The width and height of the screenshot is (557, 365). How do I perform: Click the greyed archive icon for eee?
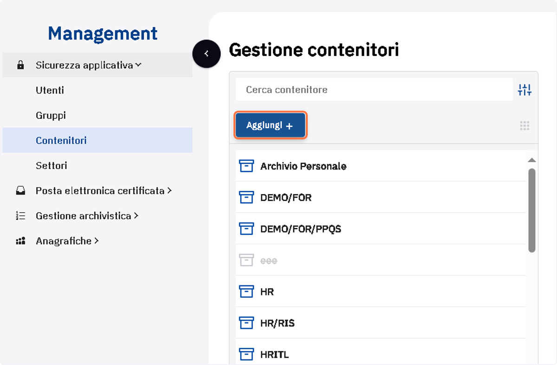246,260
